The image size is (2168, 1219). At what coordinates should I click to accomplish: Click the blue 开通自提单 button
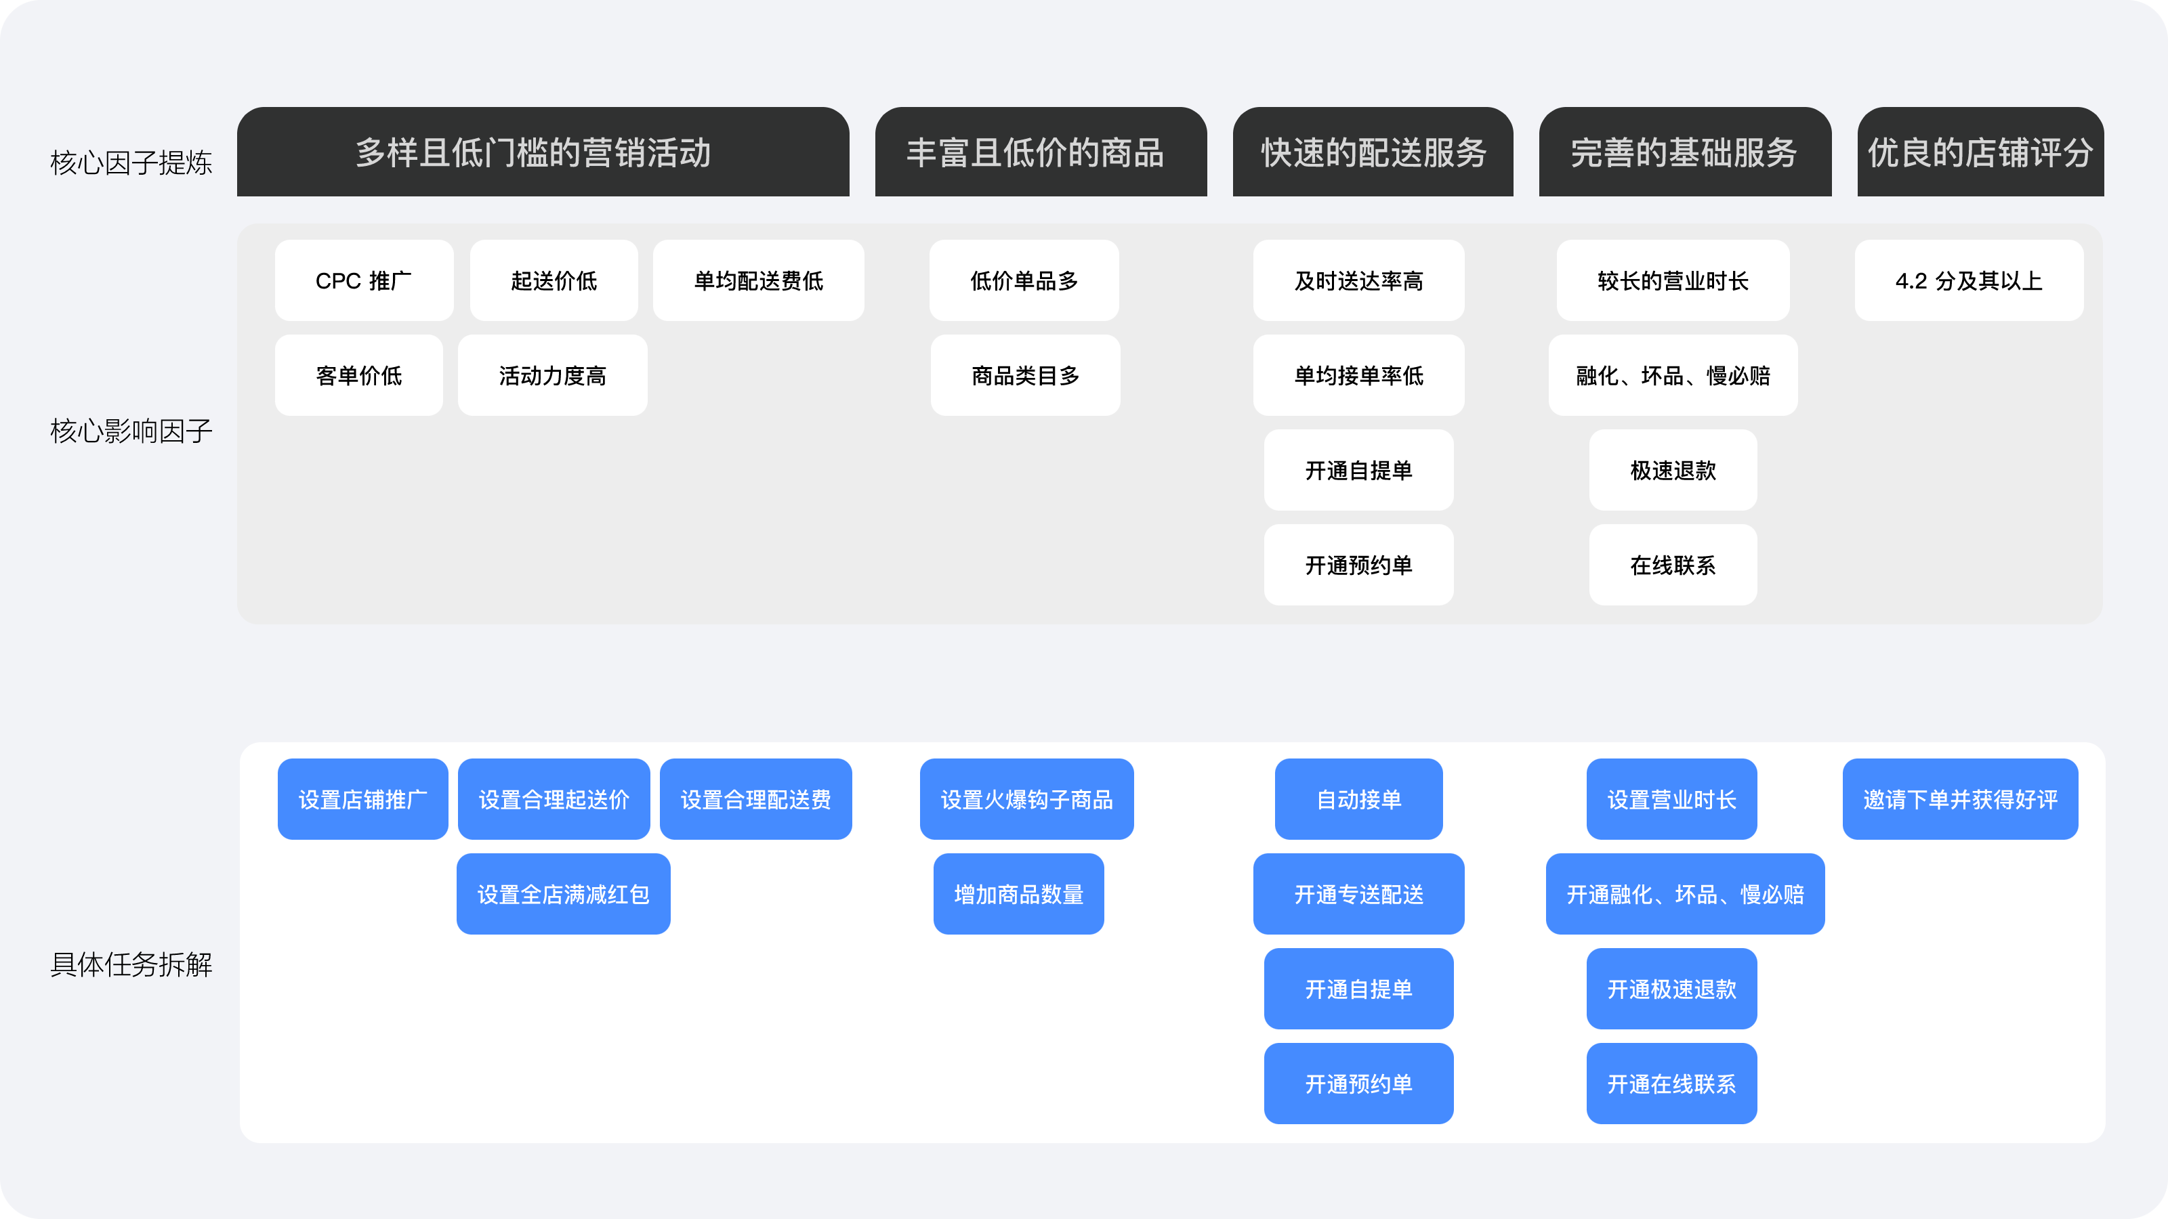pyautogui.click(x=1358, y=989)
